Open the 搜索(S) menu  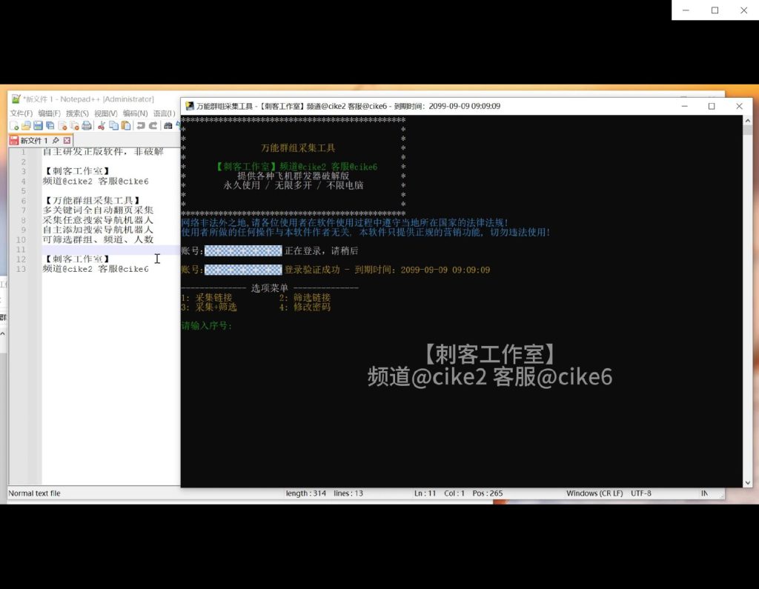[76, 113]
